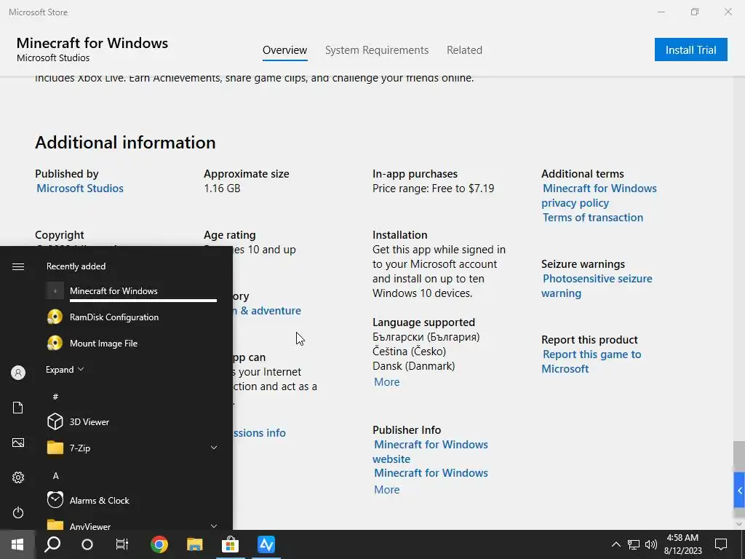Open the Start menu hamburger icon
Screen dimensions: 745x559
(18, 266)
